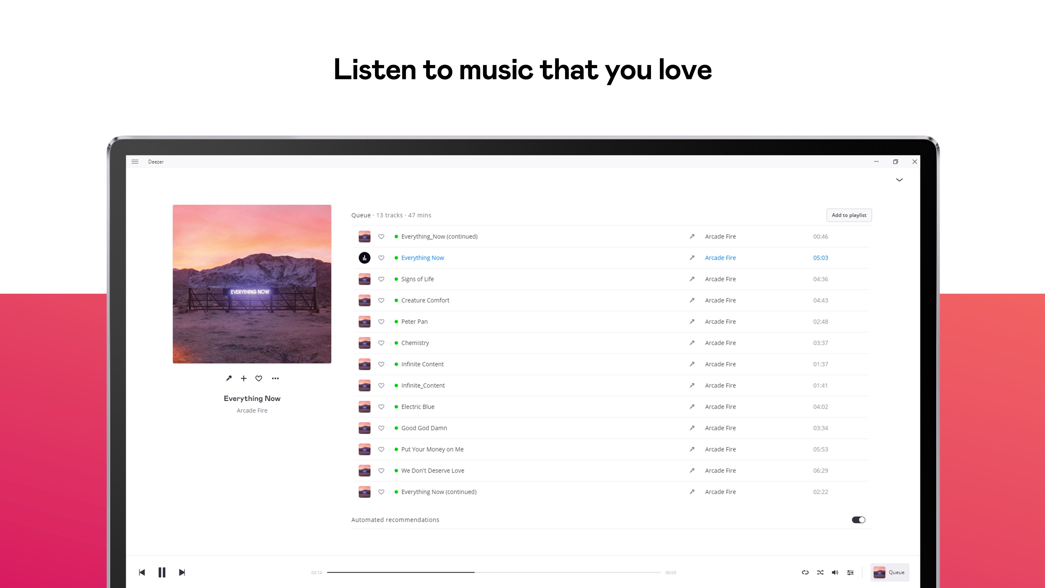Open lyrics for 'Creature Comfort' track

point(692,300)
